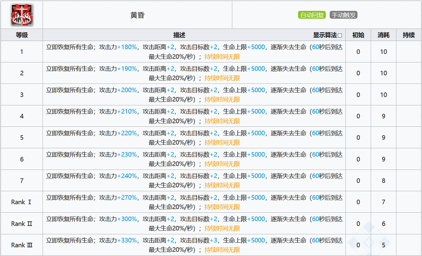Enable the 显示算法 checkbox
The width and height of the screenshot is (422, 256).
[340, 35]
